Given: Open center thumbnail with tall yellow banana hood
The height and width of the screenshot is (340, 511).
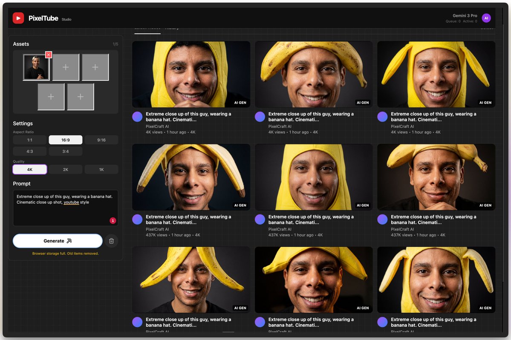Looking at the screenshot, I should tap(314, 177).
